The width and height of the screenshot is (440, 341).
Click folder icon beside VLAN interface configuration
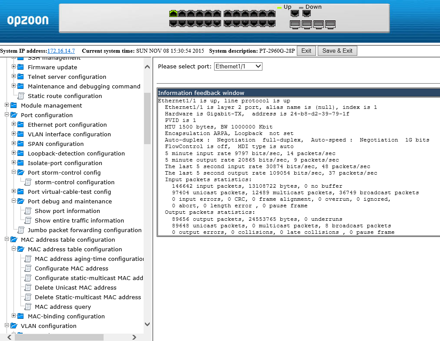[20, 134]
